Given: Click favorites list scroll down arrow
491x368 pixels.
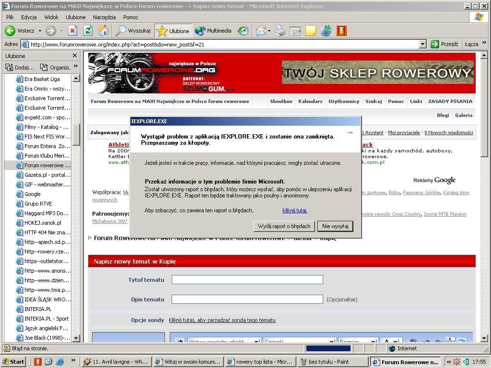Looking at the screenshot, I should (x=76, y=338).
